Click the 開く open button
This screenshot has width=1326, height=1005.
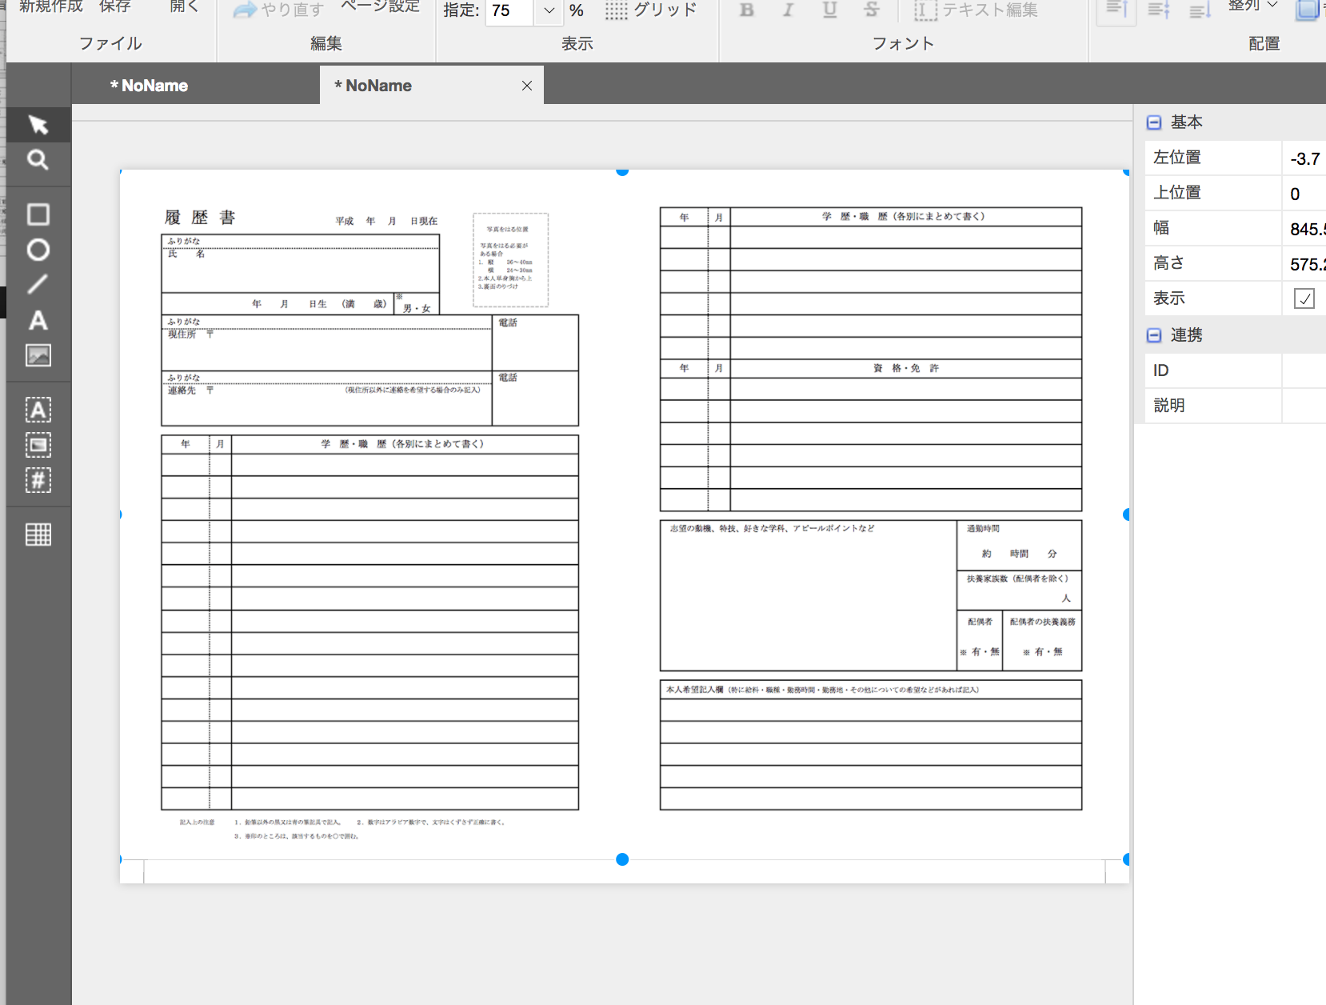tap(184, 6)
